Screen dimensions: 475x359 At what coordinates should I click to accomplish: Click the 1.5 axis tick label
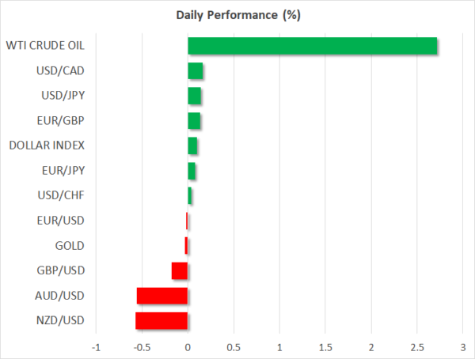(325, 347)
